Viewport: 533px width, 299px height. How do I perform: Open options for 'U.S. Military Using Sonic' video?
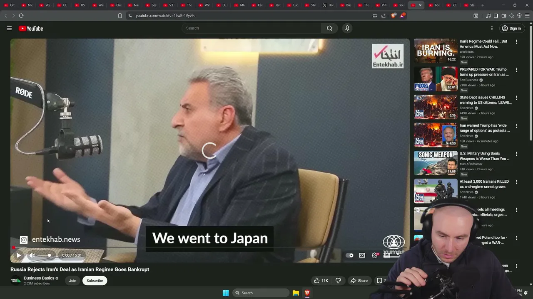coord(516,154)
